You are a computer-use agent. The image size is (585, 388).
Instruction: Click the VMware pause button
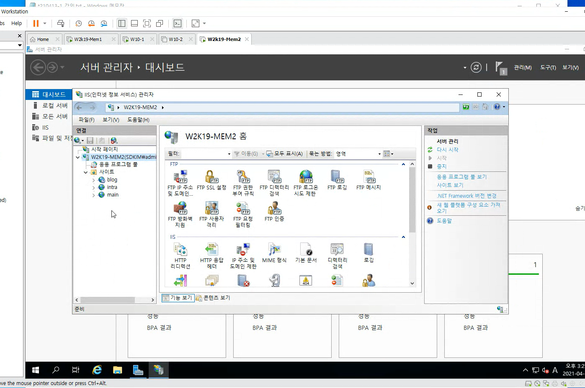click(x=36, y=23)
